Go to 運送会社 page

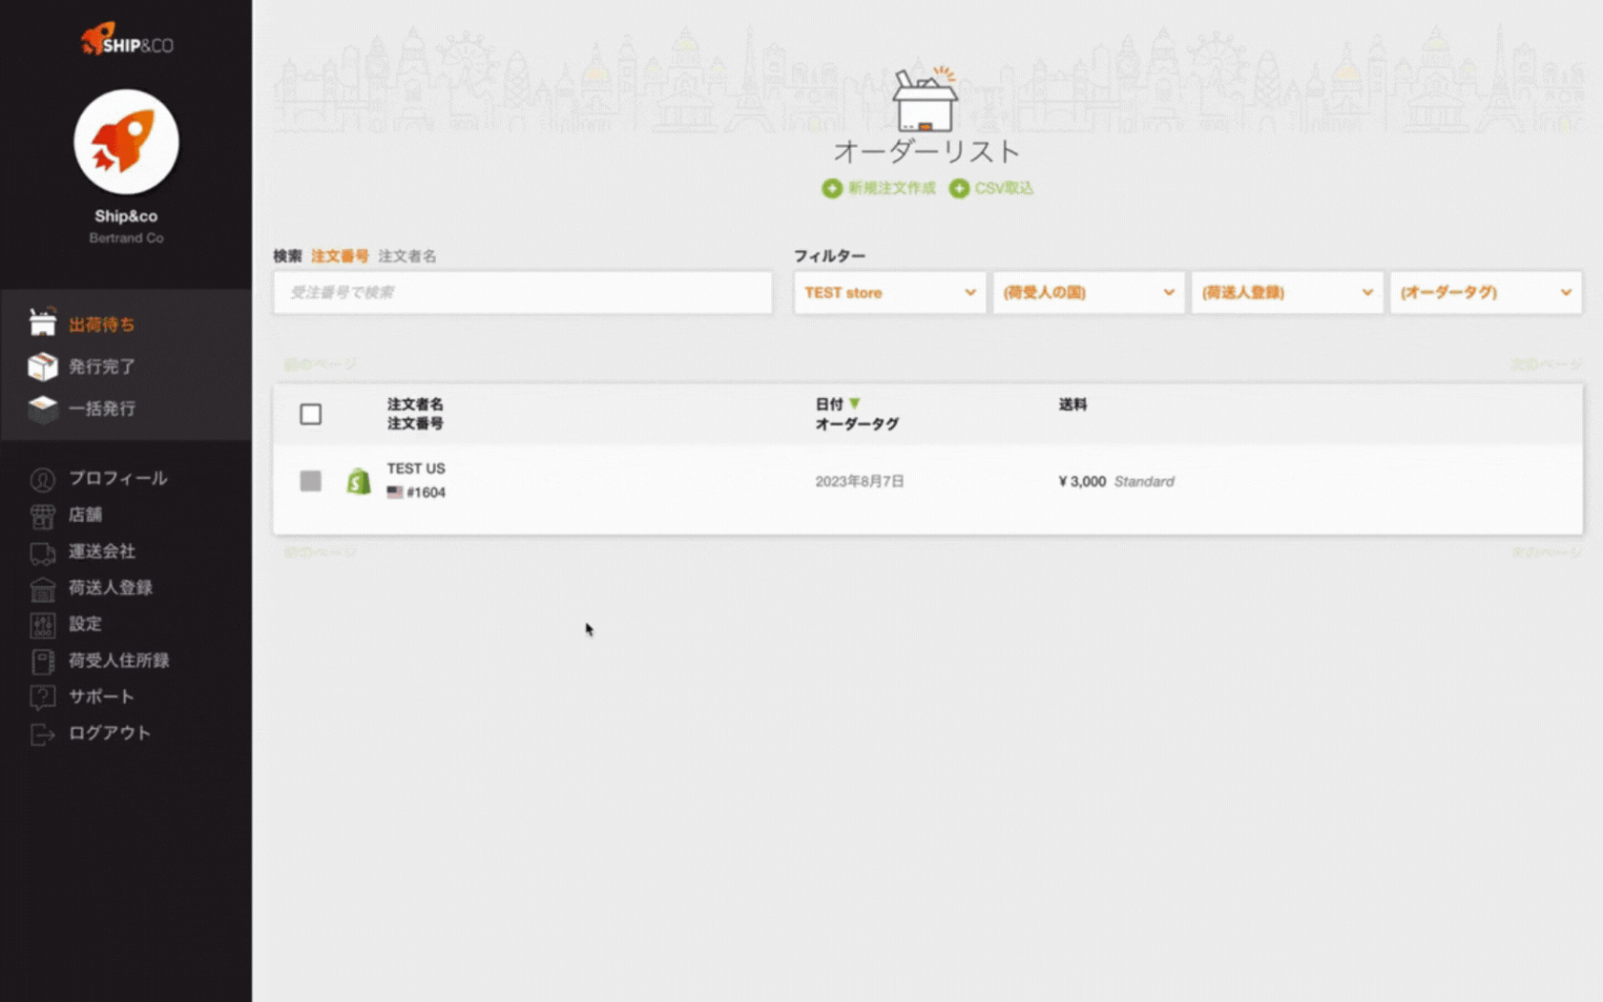(101, 552)
